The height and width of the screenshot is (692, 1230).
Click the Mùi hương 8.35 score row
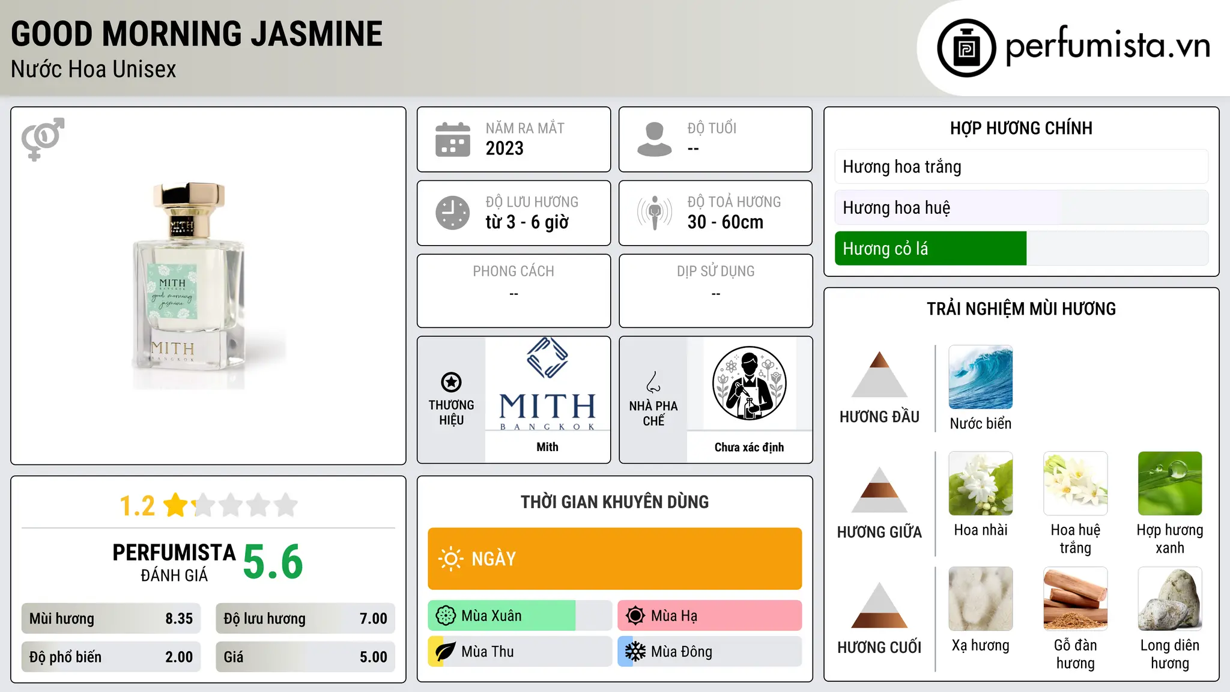(x=111, y=618)
